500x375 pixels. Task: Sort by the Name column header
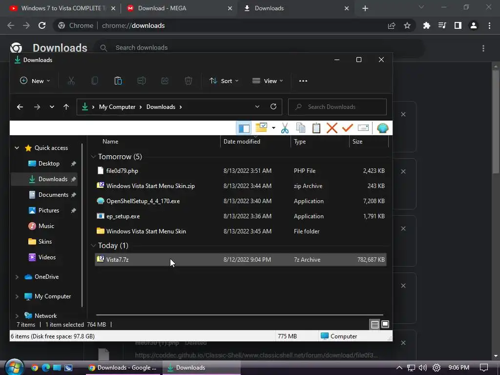coord(110,142)
